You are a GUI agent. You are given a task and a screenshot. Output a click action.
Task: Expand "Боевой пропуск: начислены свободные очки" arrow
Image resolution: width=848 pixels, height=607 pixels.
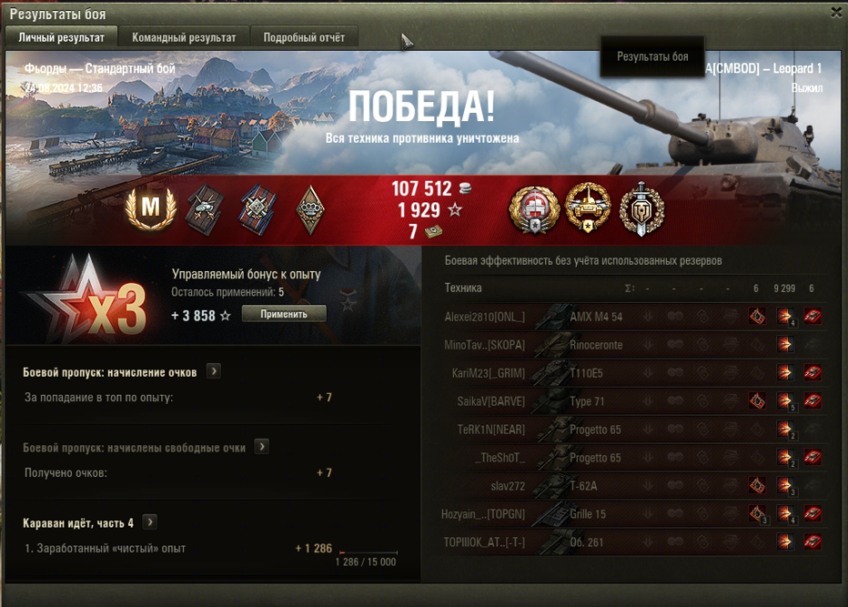click(262, 447)
